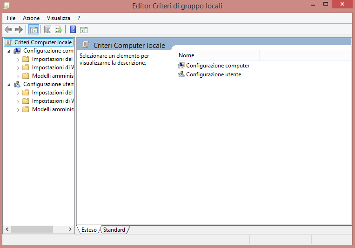Select Configurazione utente text in list

pos(214,74)
